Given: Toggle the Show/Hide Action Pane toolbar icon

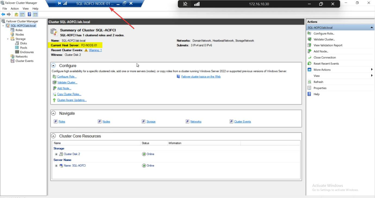Looking at the screenshot, I should click(35, 14).
